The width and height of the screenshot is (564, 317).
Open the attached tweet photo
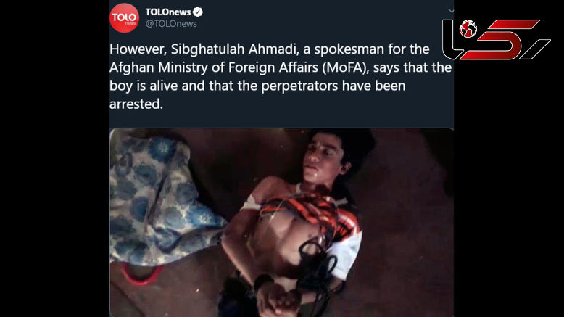click(x=281, y=223)
